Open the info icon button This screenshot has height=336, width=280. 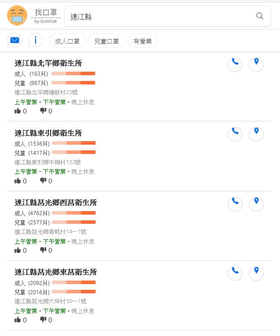coord(36,41)
